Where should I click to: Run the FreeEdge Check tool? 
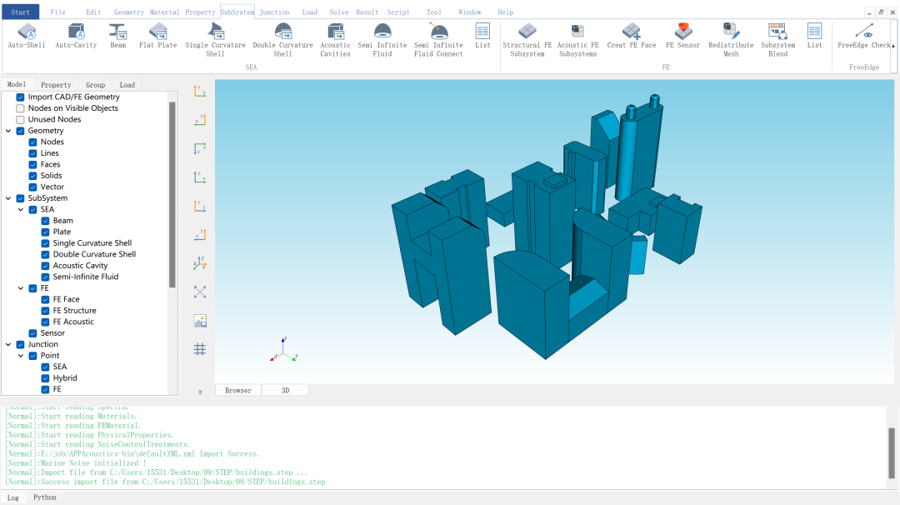tap(864, 36)
